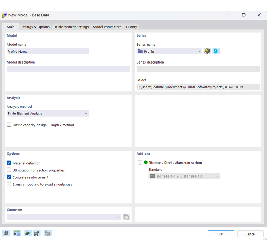Open the Series name Profile dropdown
Image resolution: width=267 pixels, height=251 pixels.
point(200,51)
